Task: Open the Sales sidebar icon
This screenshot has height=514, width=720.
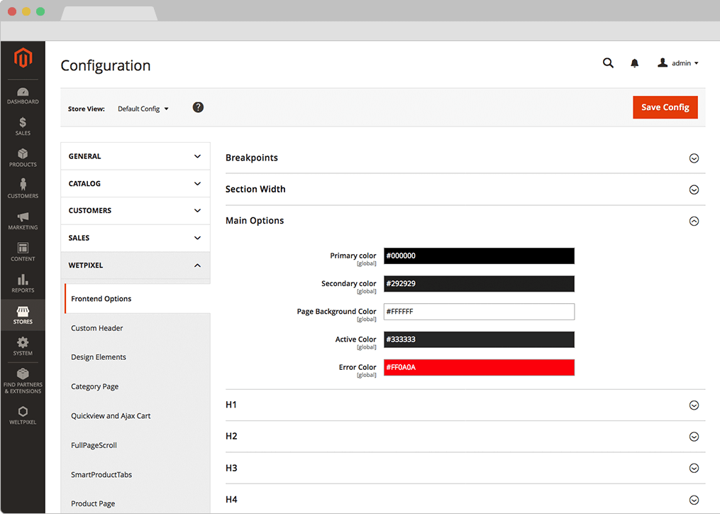Action: (x=23, y=126)
